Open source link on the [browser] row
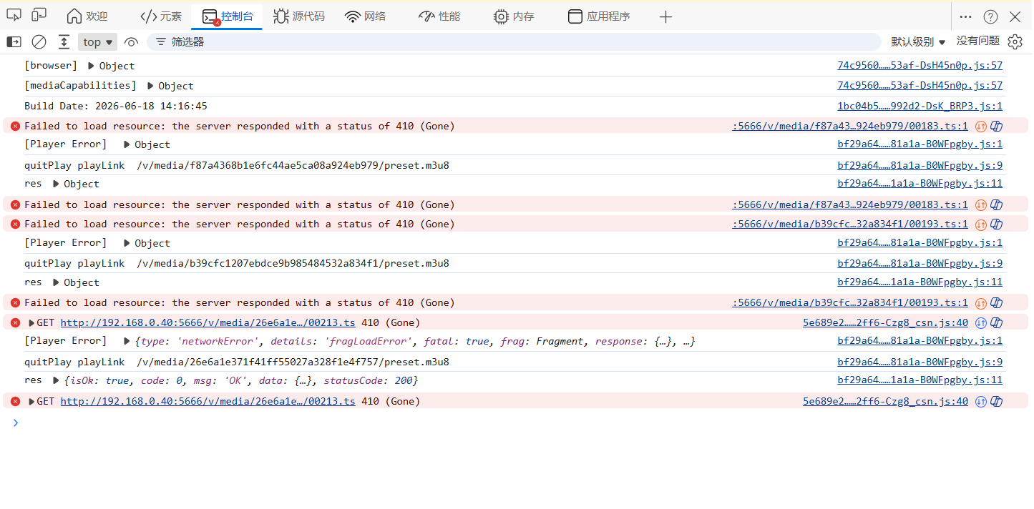This screenshot has width=1034, height=509. 920,66
